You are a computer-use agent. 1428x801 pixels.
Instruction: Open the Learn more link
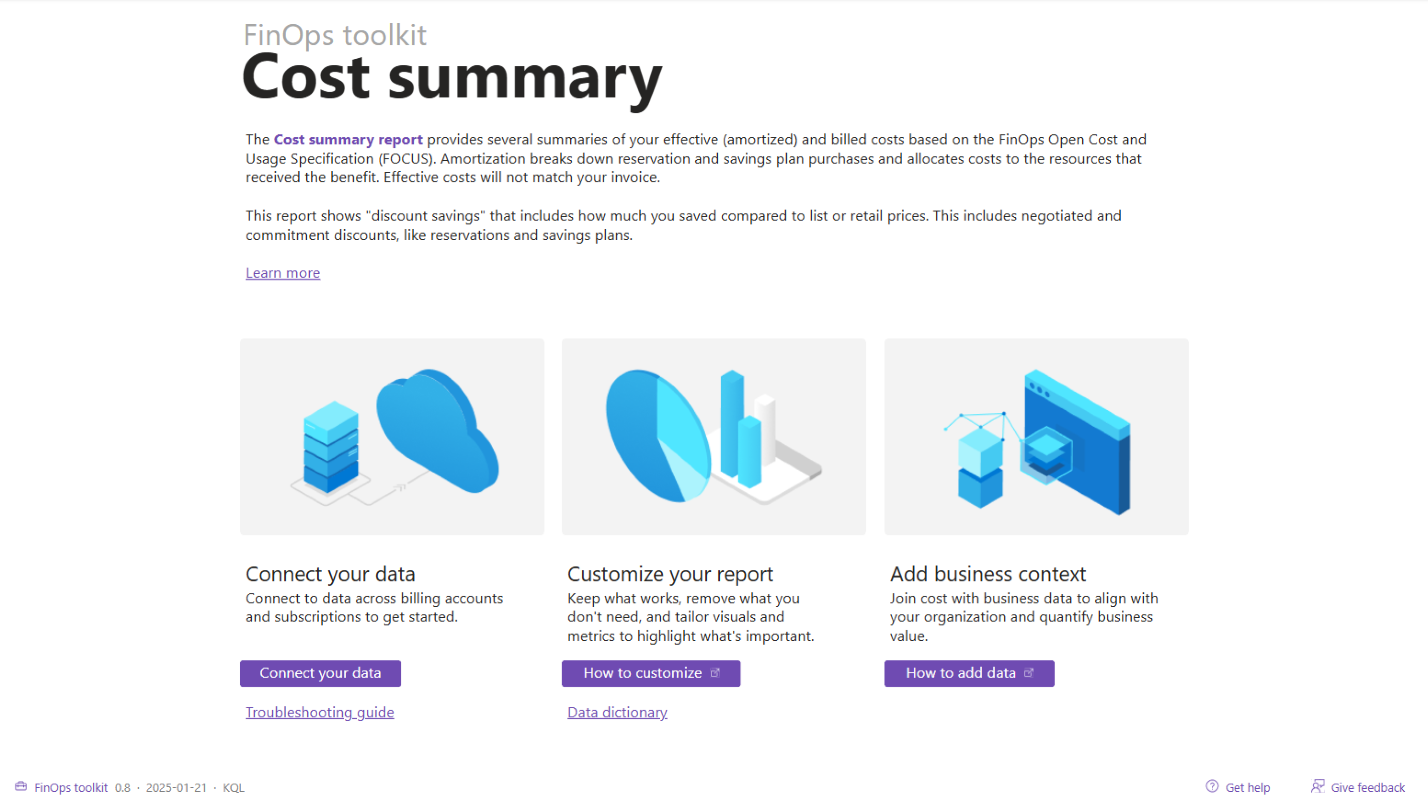point(283,273)
